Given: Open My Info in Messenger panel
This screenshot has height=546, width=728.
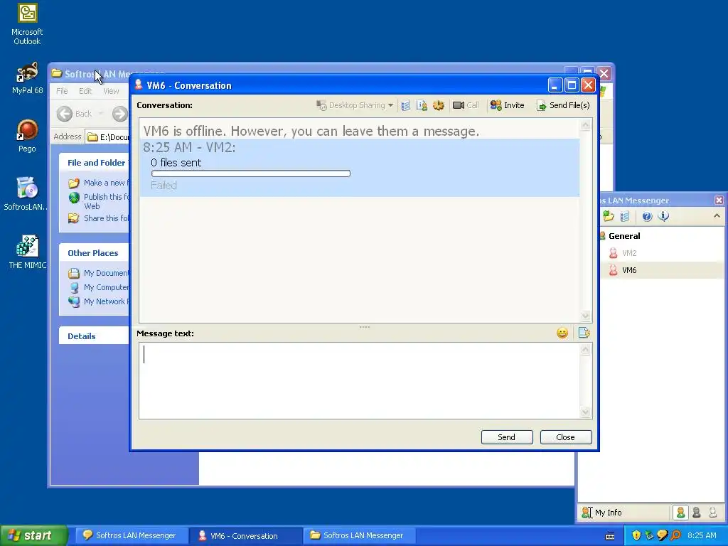Looking at the screenshot, I should (x=601, y=513).
